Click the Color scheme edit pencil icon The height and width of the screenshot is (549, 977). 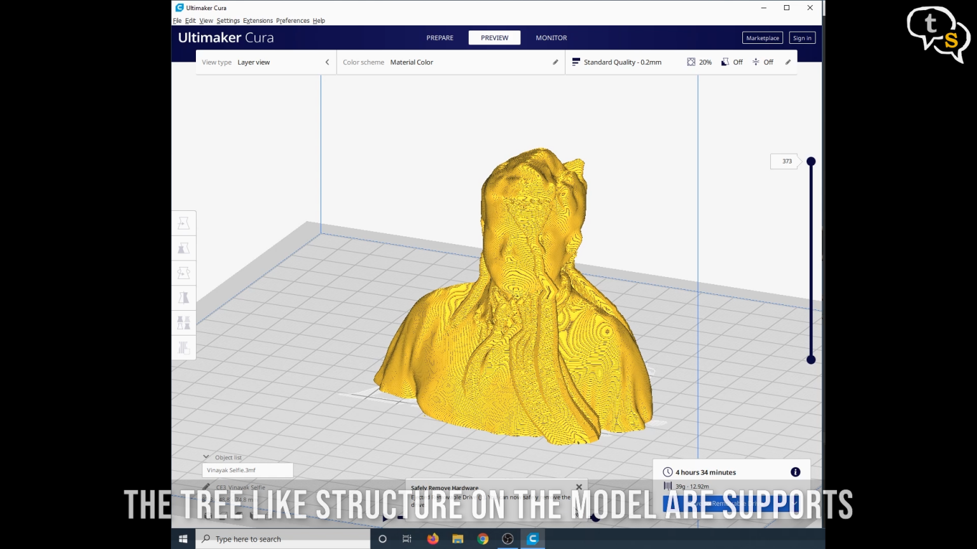point(555,62)
